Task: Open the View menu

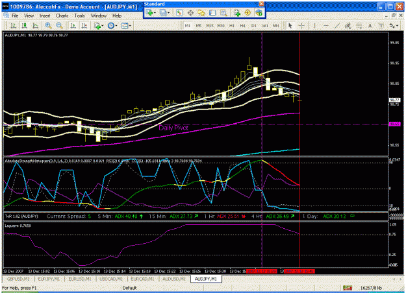Action: tap(29, 16)
